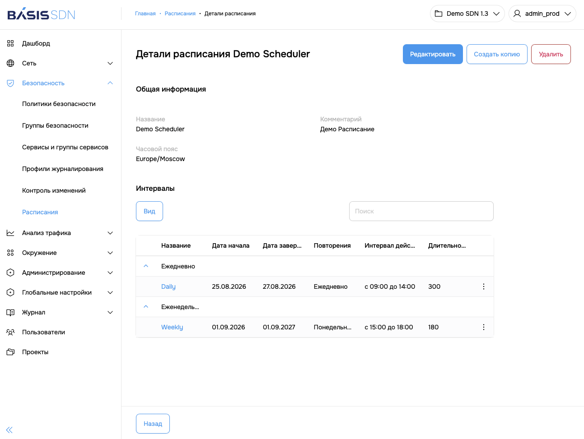The width and height of the screenshot is (584, 439).
Task: Click the Окружение circles icon
Action: pos(10,253)
